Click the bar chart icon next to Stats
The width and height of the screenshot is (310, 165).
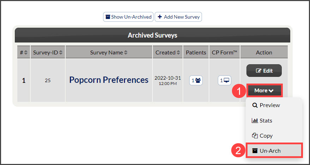click(255, 120)
